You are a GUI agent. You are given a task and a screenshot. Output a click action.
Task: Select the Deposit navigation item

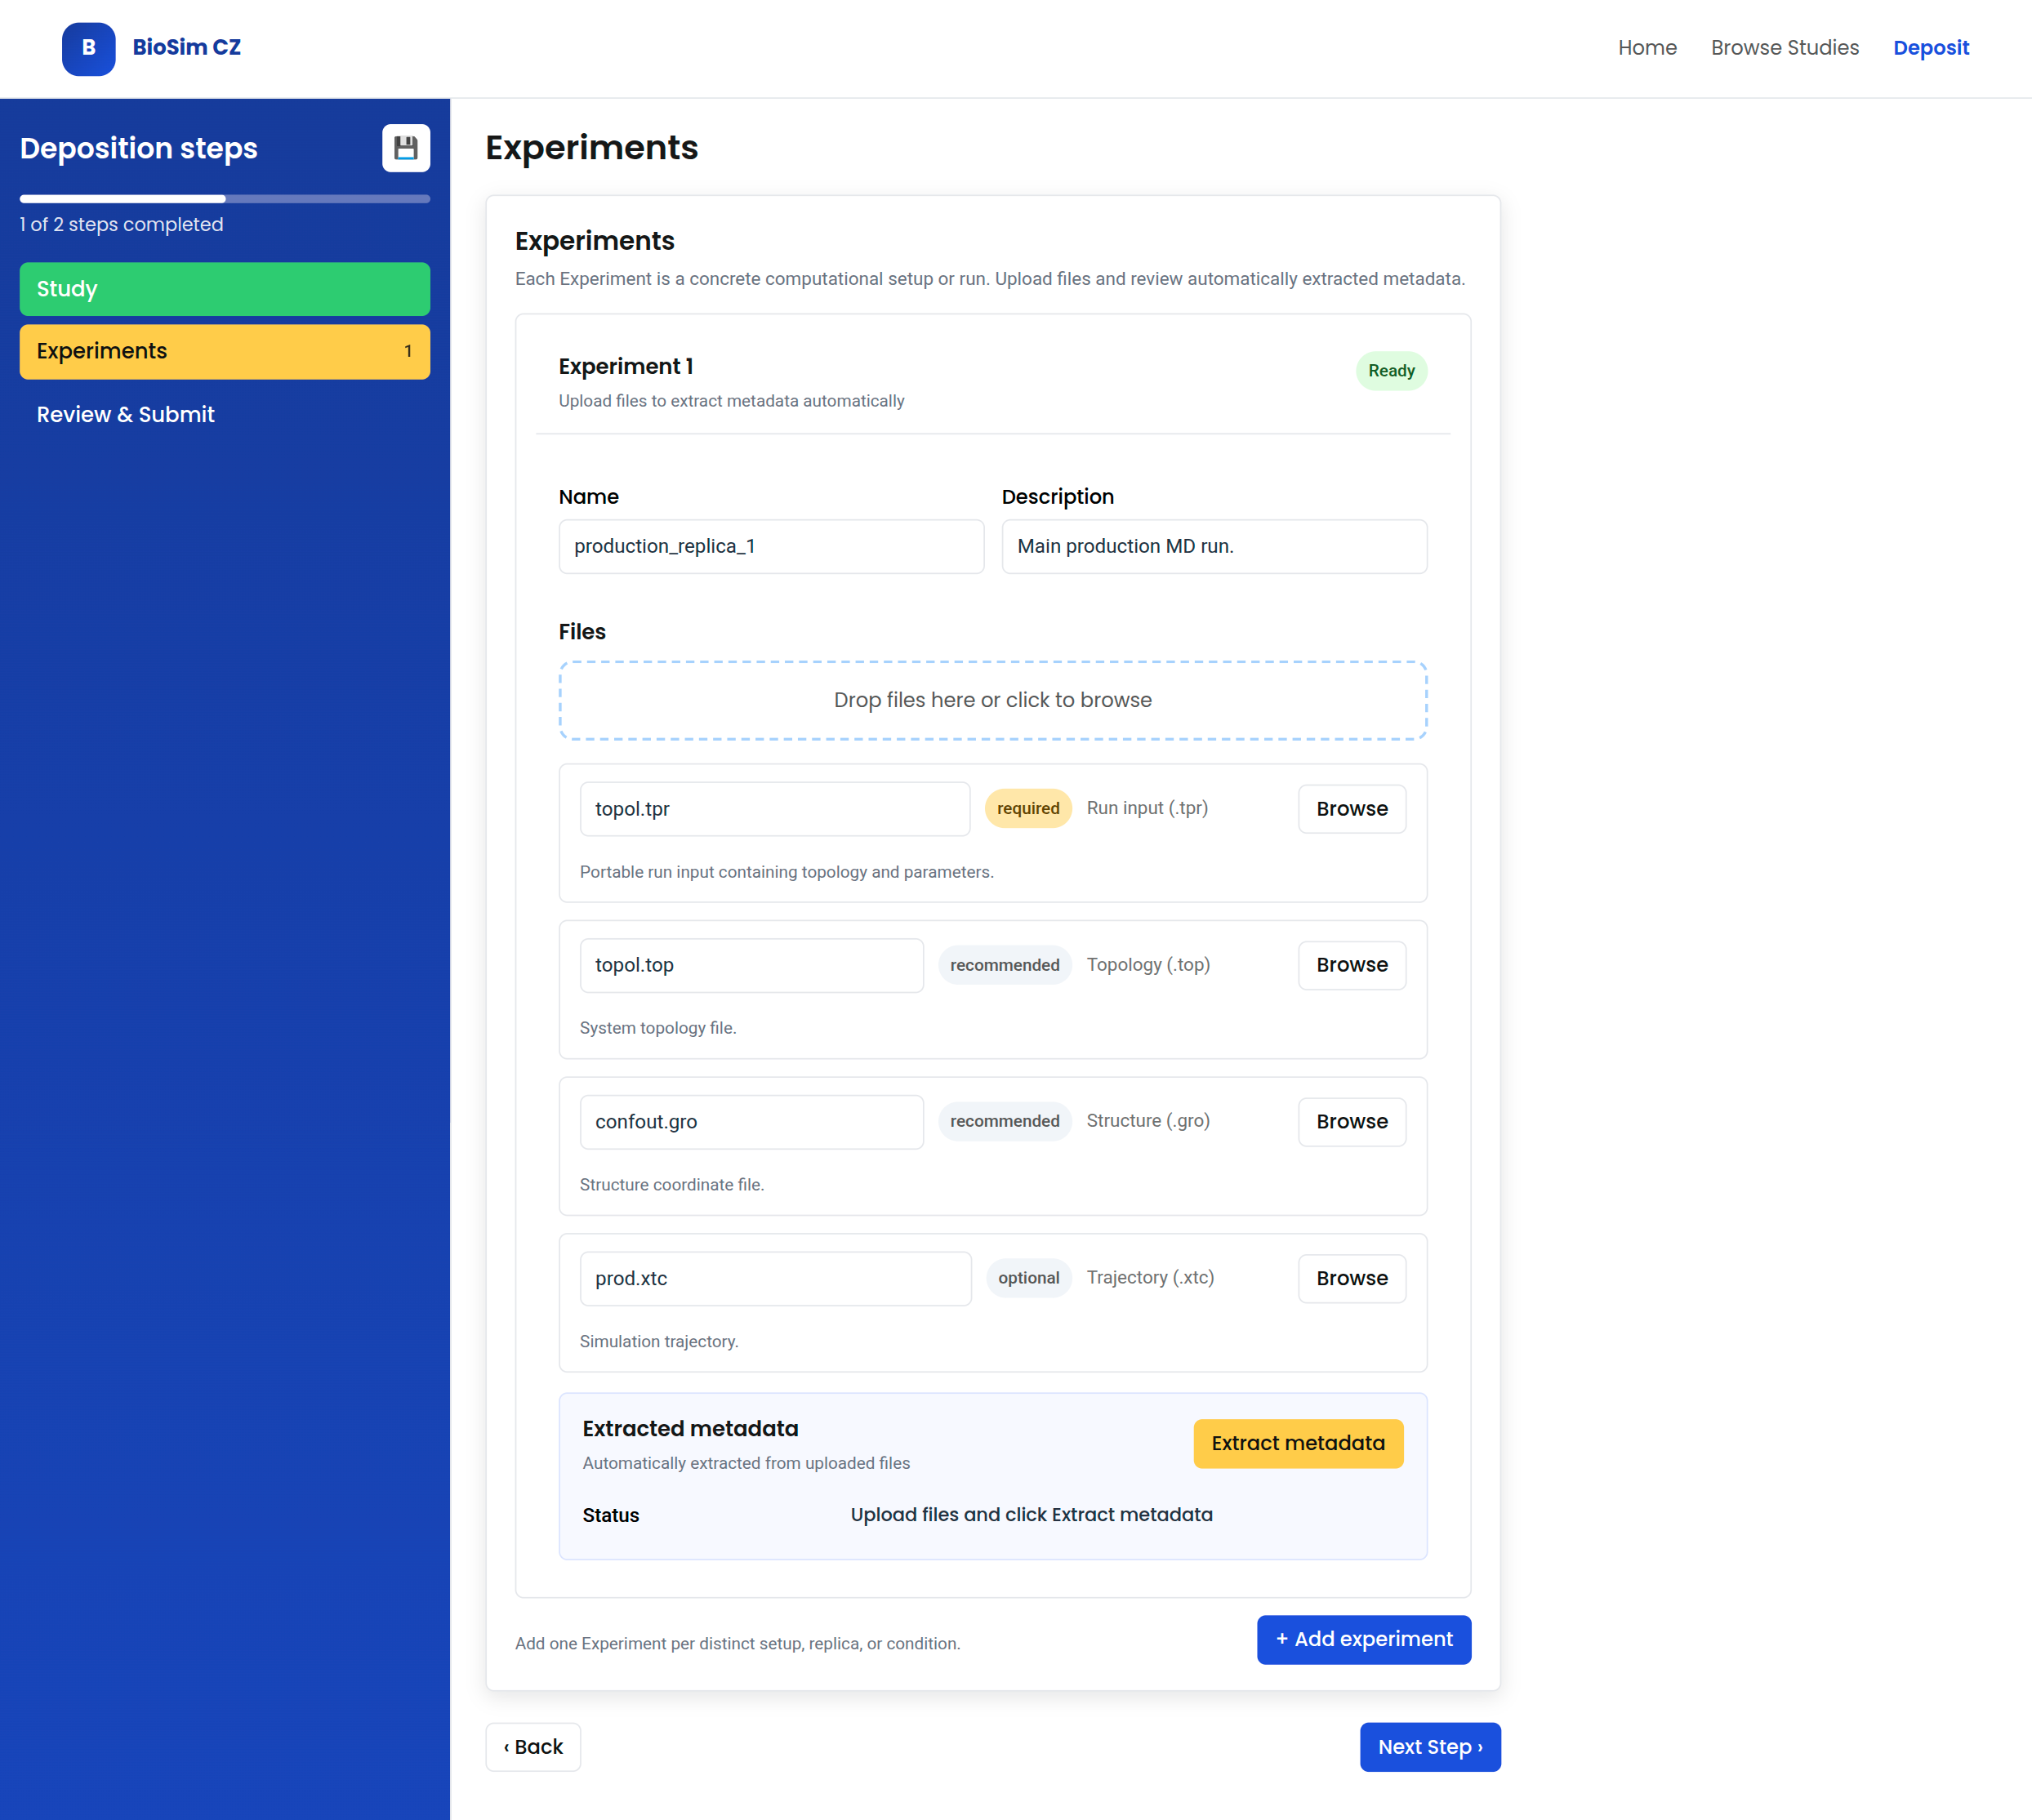click(x=1931, y=48)
